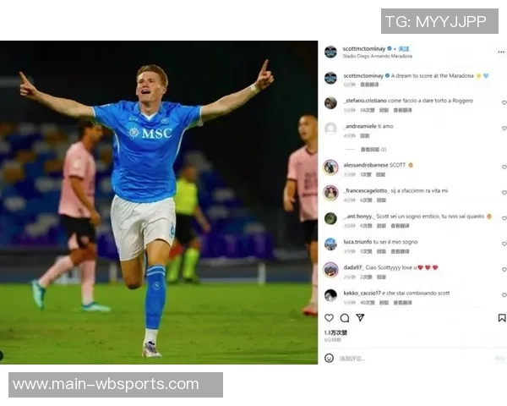Like _stefano.cristiano's comment
This screenshot has height=406, width=507.
pyautogui.click(x=504, y=102)
